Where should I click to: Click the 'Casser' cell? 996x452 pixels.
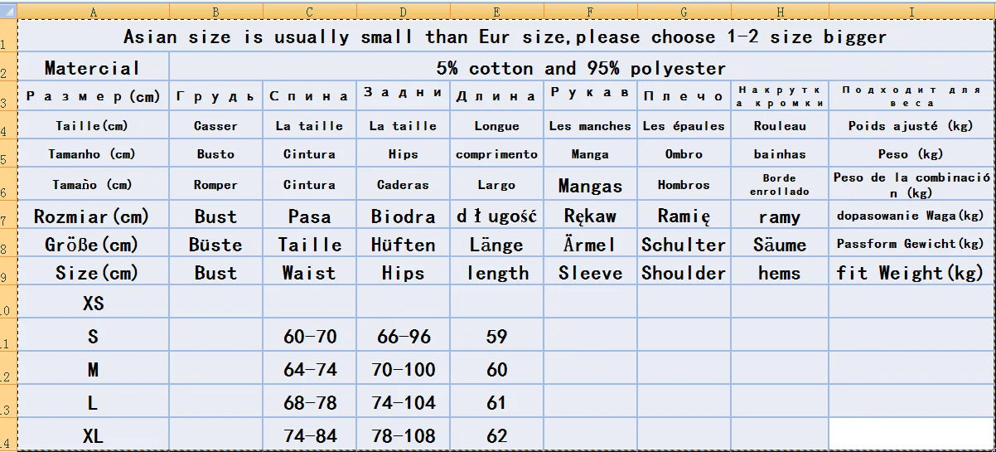(216, 125)
